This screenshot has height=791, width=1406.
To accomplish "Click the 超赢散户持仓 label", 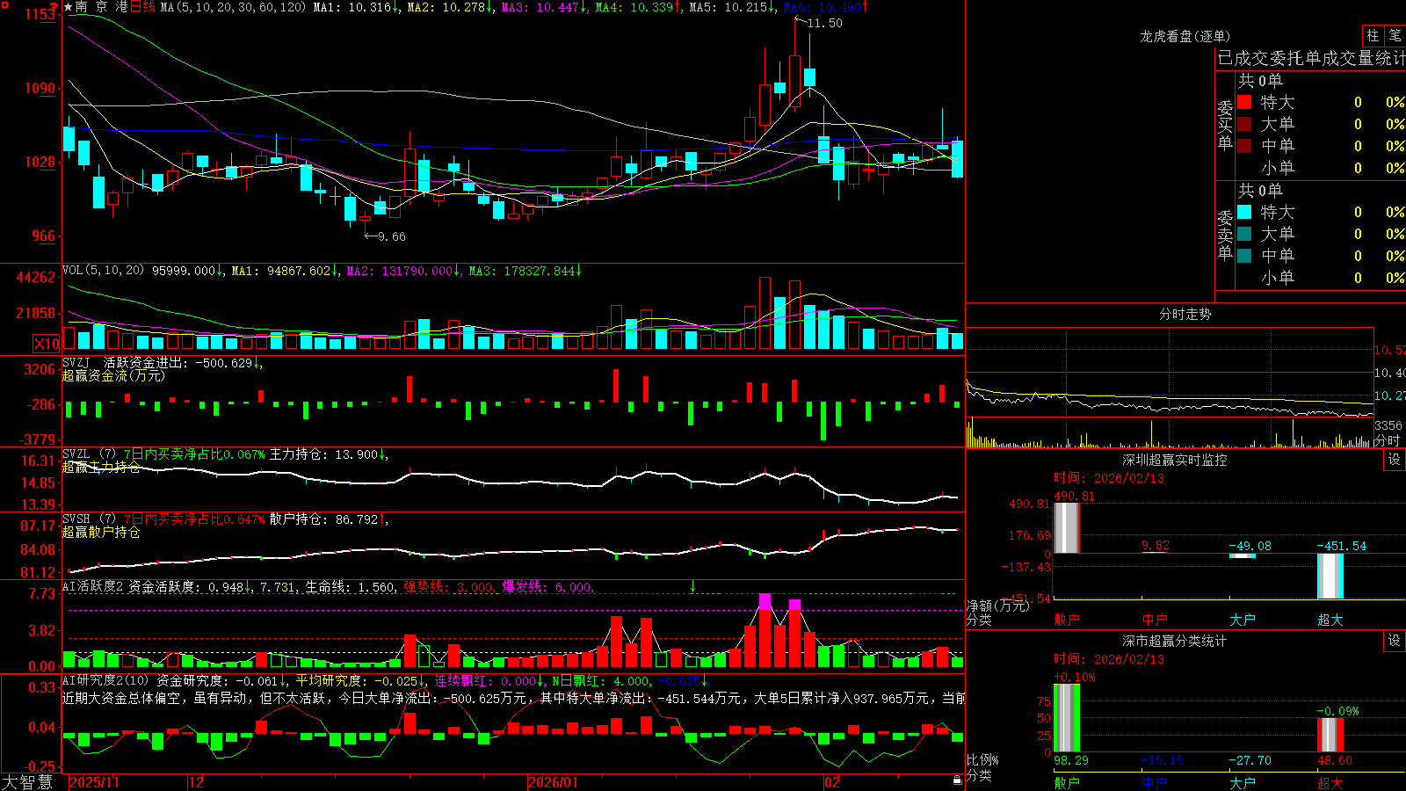I will click(x=101, y=532).
